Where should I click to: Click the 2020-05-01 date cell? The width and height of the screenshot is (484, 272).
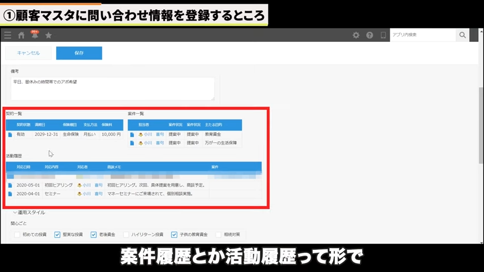tap(28, 185)
